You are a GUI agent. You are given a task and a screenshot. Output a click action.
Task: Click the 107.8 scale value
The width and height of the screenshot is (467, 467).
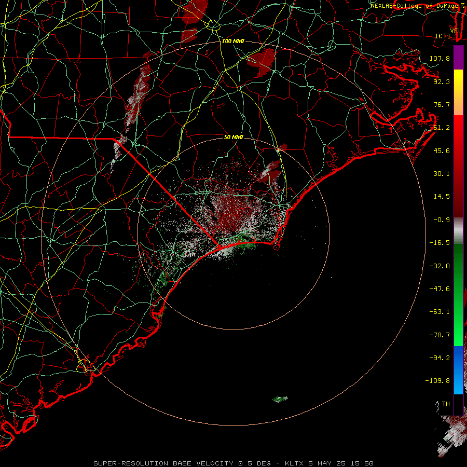[439, 58]
